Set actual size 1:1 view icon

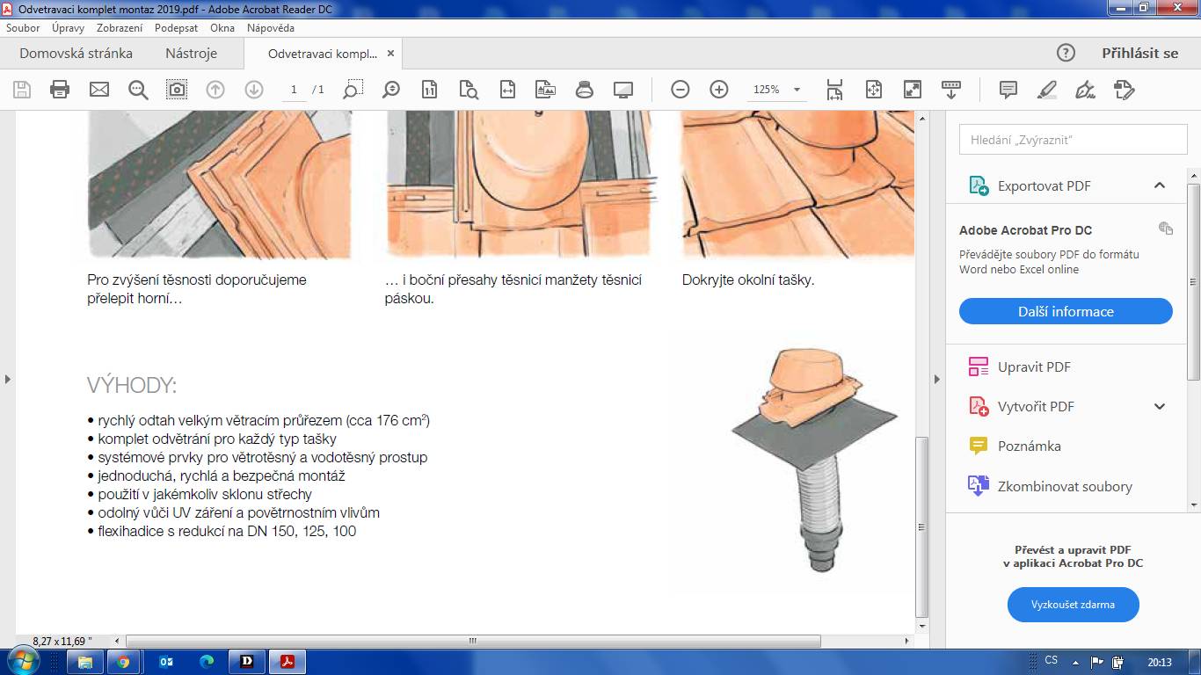click(430, 90)
